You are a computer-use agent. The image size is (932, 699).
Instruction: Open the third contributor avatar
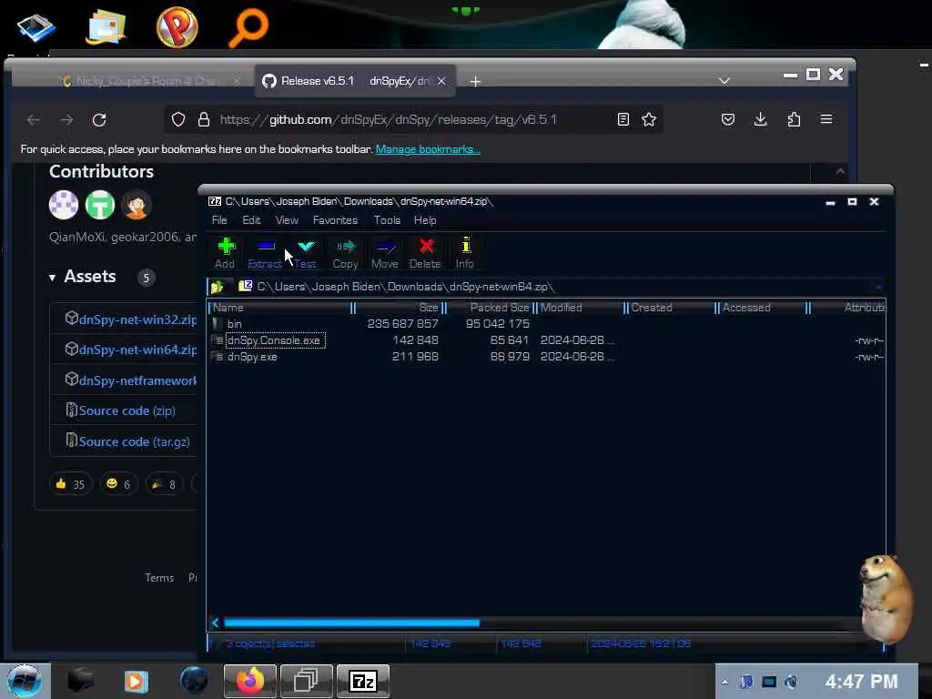(x=137, y=205)
